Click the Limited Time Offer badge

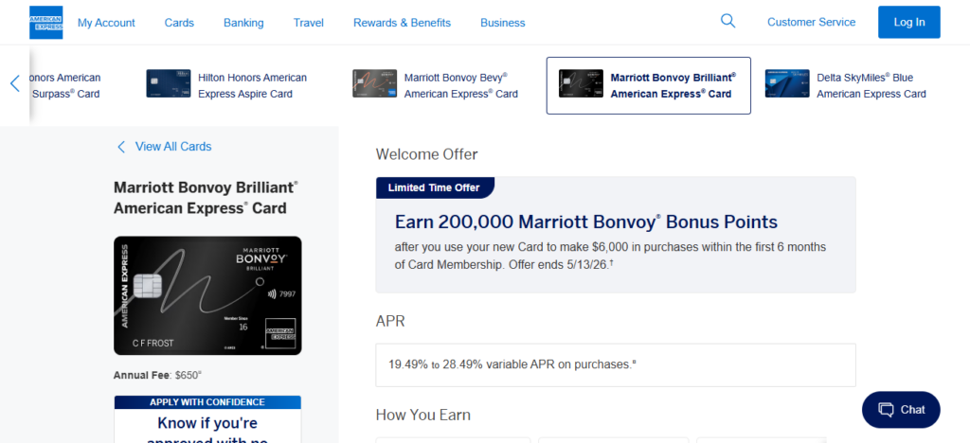(435, 187)
